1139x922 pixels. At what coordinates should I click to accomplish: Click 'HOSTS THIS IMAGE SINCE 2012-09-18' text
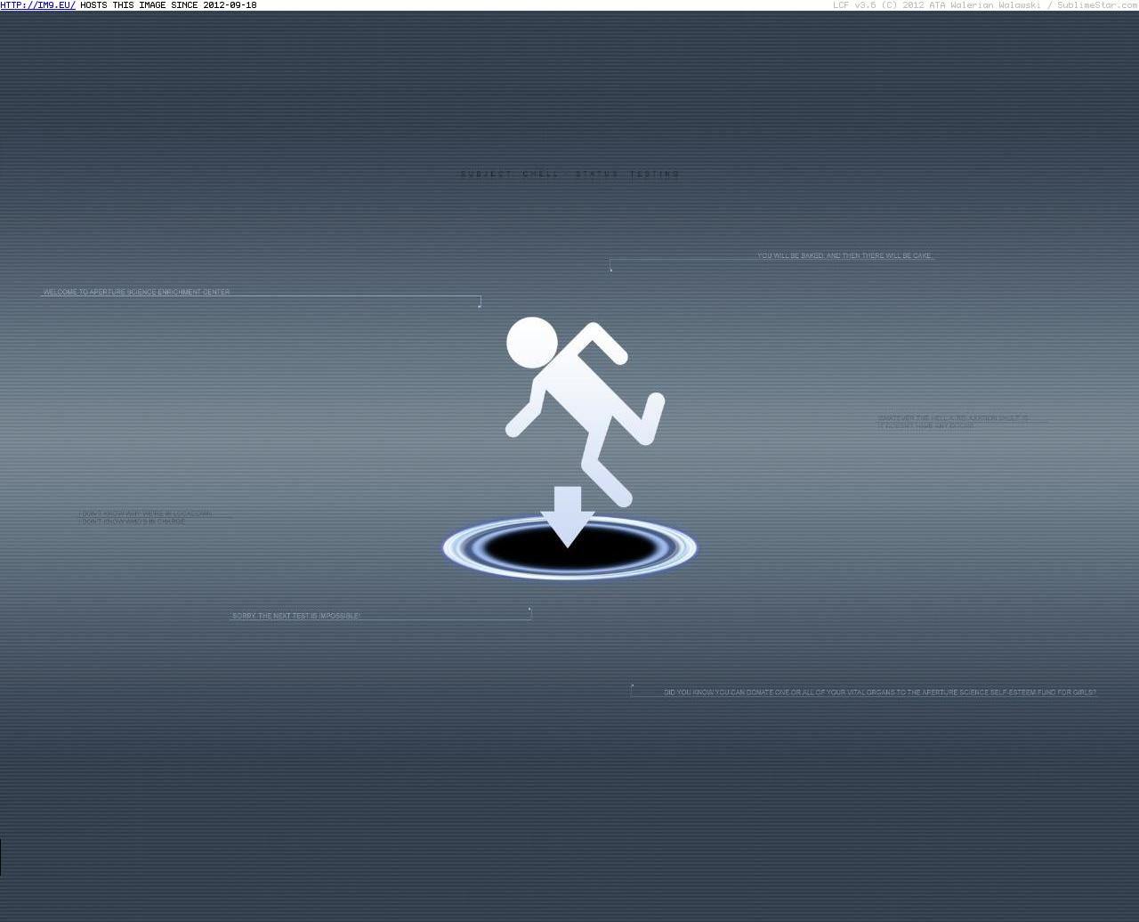click(x=168, y=5)
